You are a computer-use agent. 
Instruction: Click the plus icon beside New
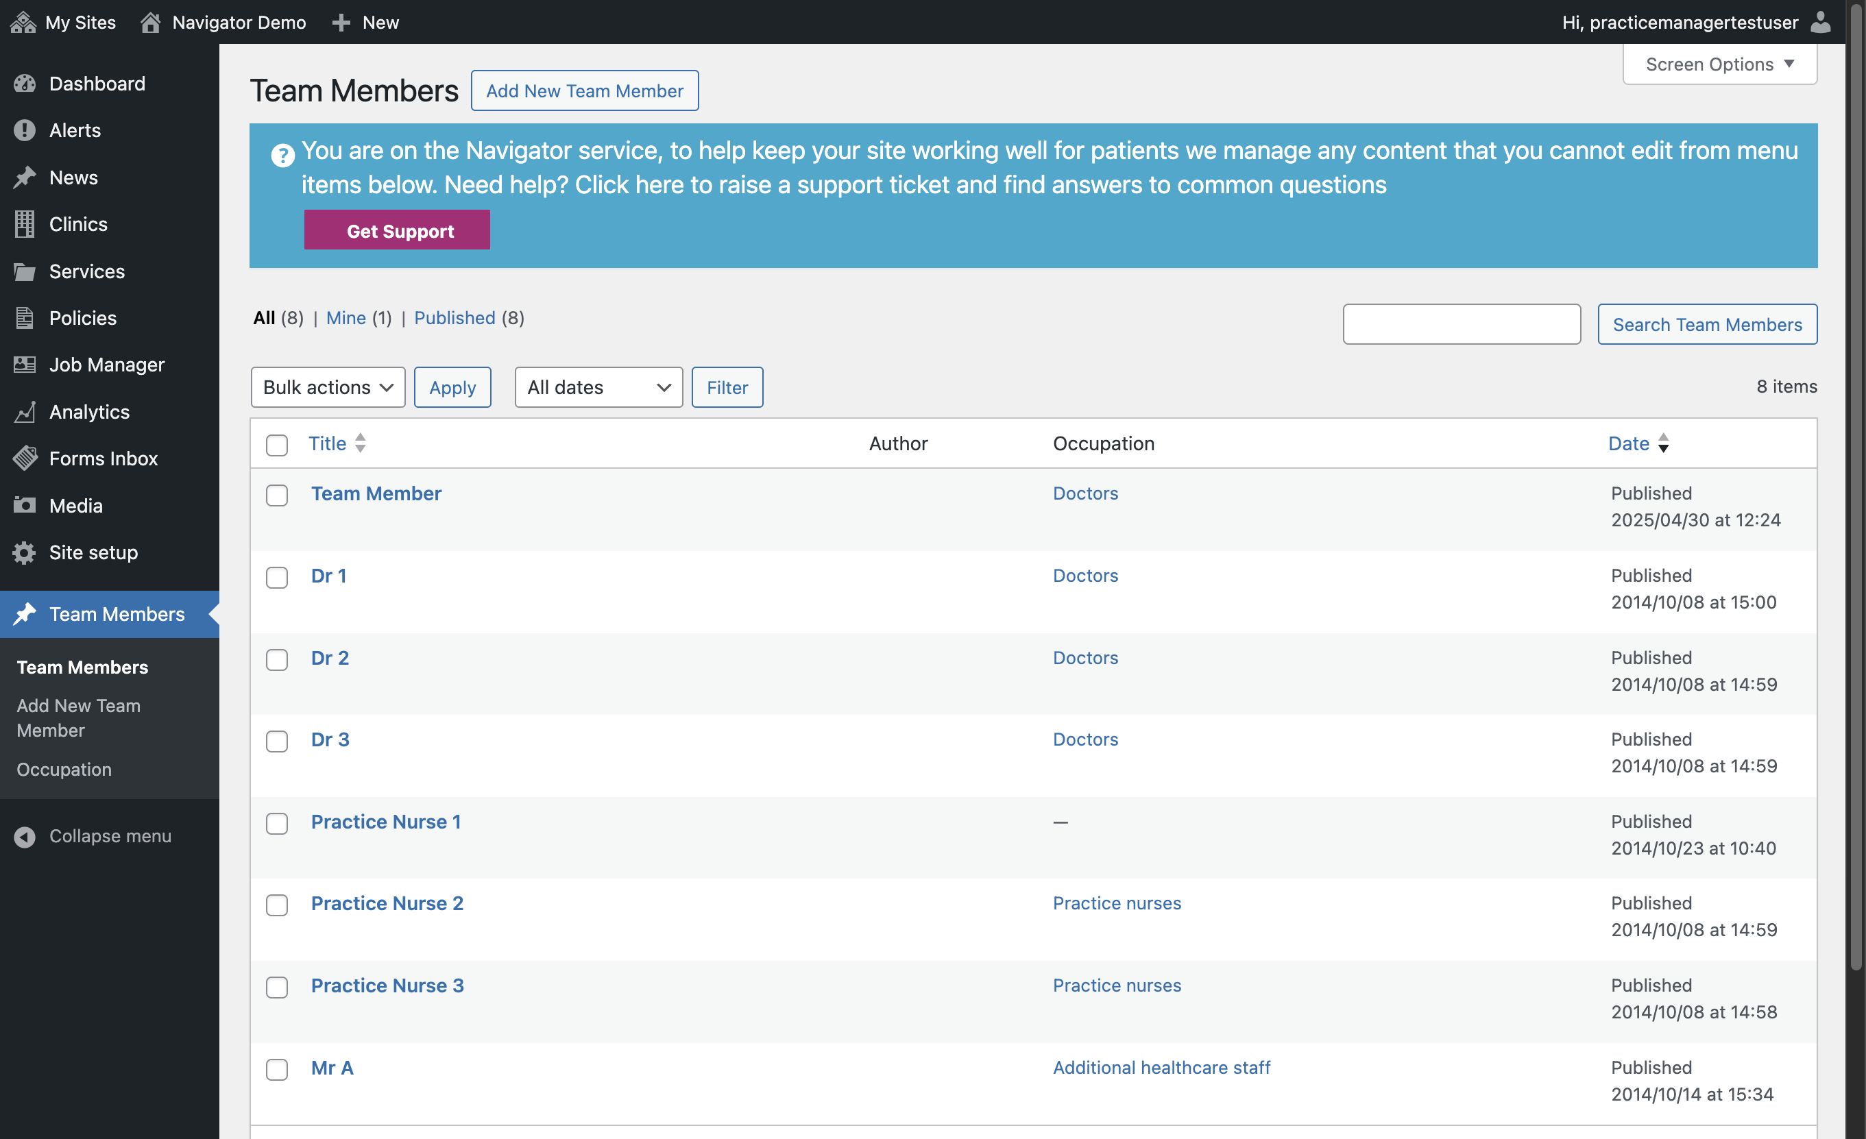click(x=341, y=23)
